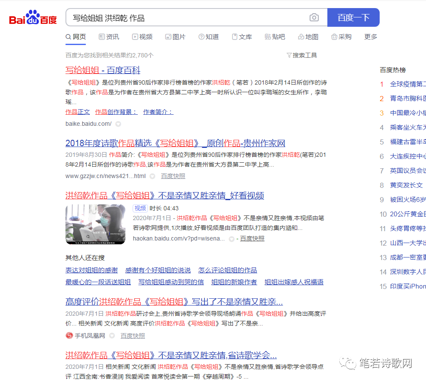Click the 百度一下 search button
Screen dimensions: 426x382
(x=353, y=17)
